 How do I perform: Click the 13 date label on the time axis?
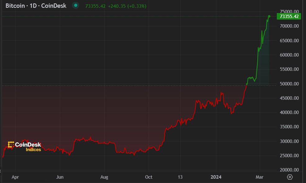point(180,177)
